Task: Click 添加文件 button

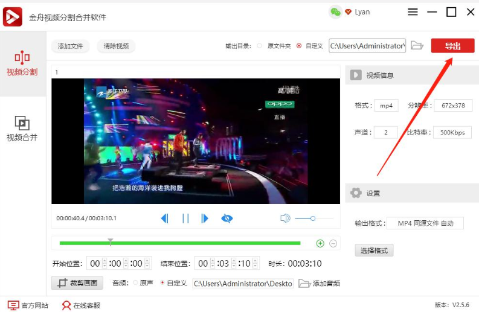Action: pos(71,46)
